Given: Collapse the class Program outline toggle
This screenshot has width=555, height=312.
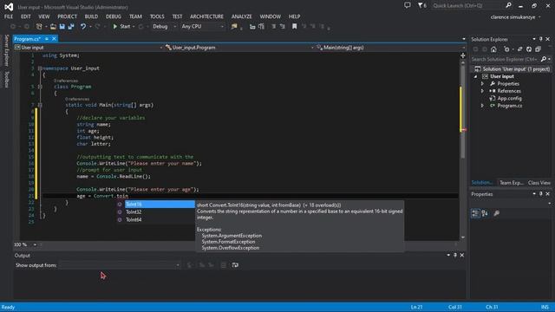Looking at the screenshot, I should point(40,87).
